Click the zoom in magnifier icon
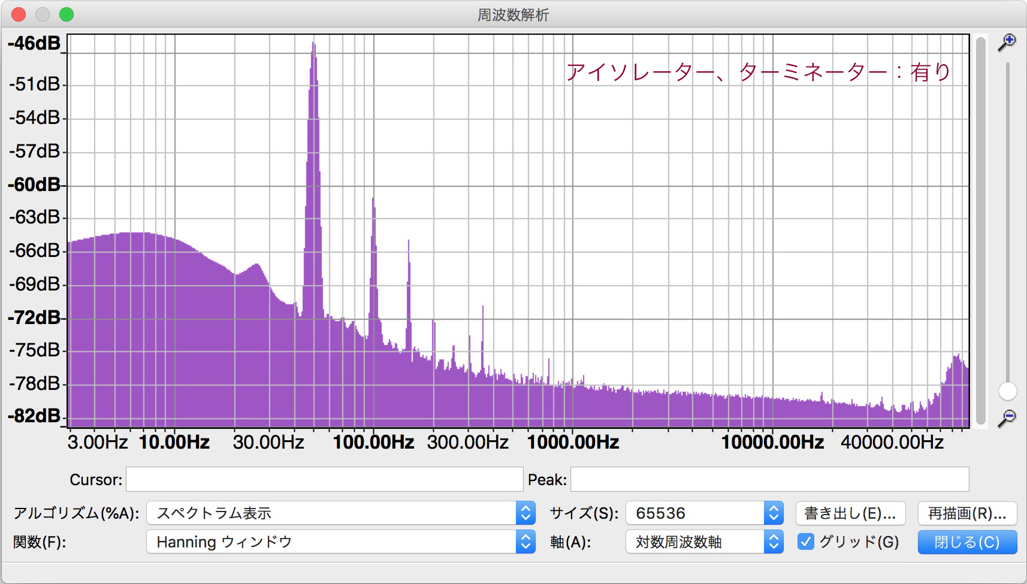The image size is (1027, 584). pyautogui.click(x=1007, y=43)
